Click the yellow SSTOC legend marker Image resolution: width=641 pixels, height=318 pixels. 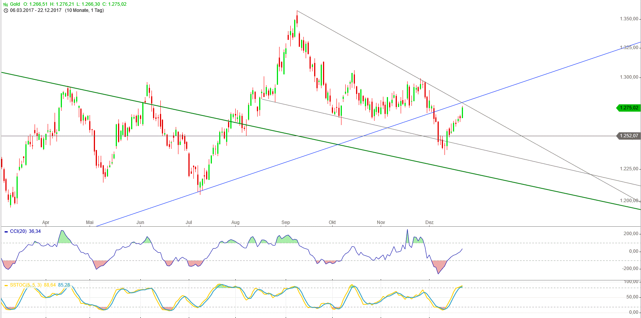point(6,285)
